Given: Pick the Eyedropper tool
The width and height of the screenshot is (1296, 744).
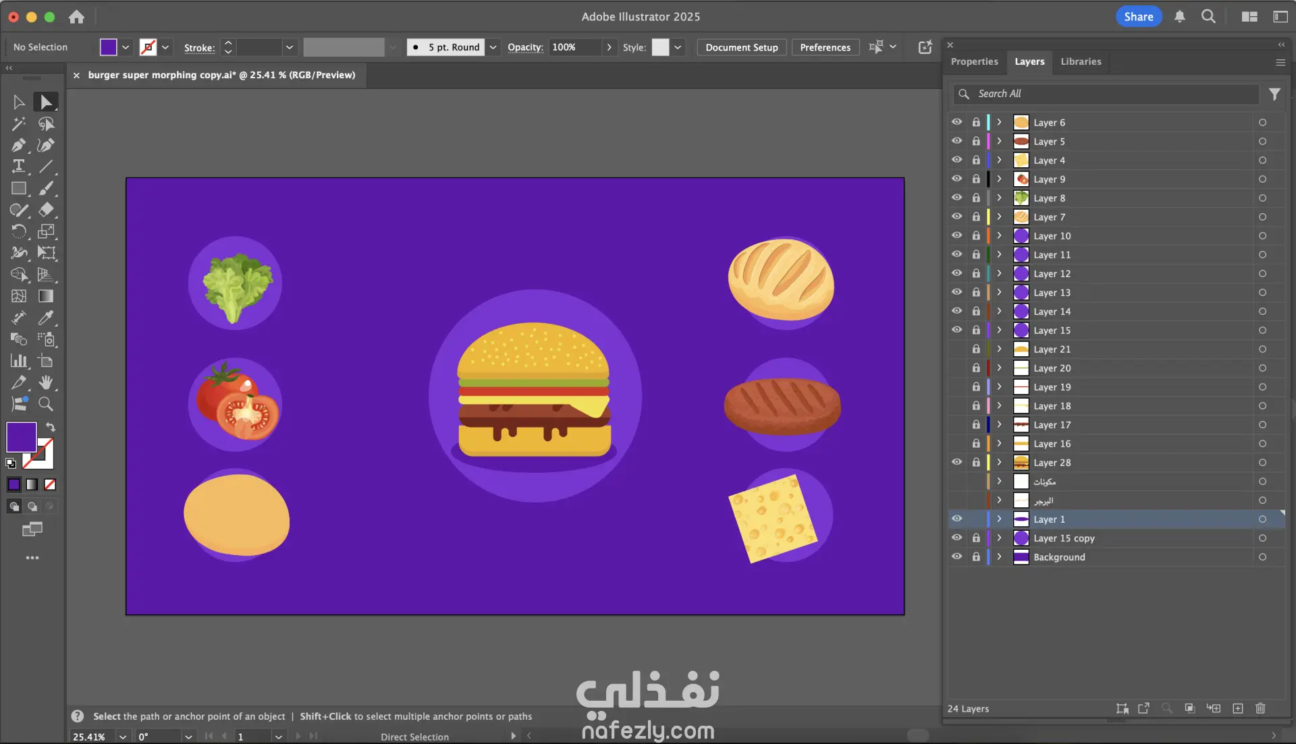Looking at the screenshot, I should (x=46, y=318).
